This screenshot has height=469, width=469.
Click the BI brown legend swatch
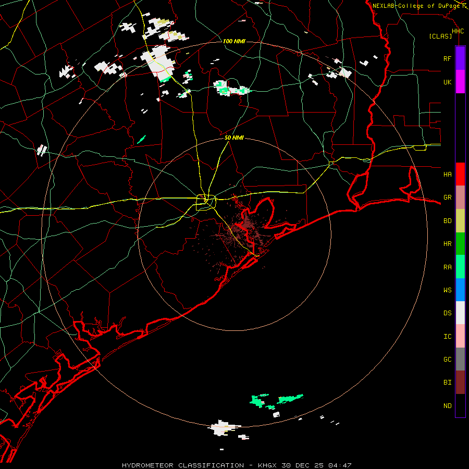[x=460, y=382]
